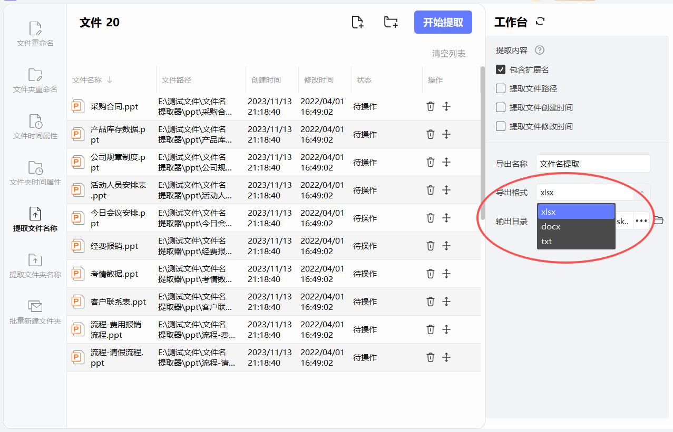Enable the 提取文件创建时间 checkbox

tap(501, 107)
